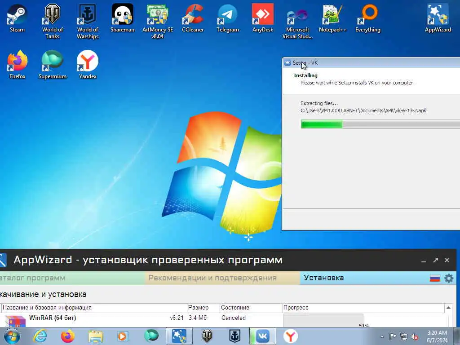This screenshot has height=345, width=460.
Task: Click the Windows Start button
Action: point(12,336)
